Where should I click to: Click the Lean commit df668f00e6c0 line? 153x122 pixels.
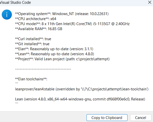(x=80, y=99)
